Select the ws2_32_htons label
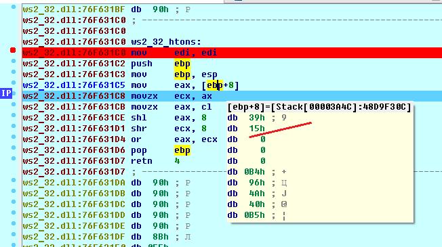Image resolution: width=442 pixels, height=247 pixels. (166, 42)
